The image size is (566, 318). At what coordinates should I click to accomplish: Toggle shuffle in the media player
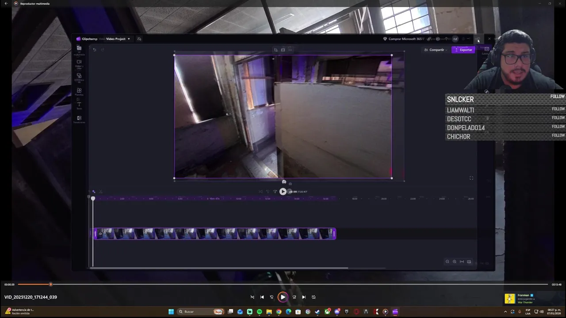pyautogui.click(x=252, y=297)
